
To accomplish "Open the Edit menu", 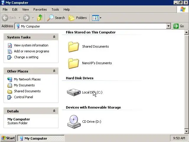I will point(15,9).
